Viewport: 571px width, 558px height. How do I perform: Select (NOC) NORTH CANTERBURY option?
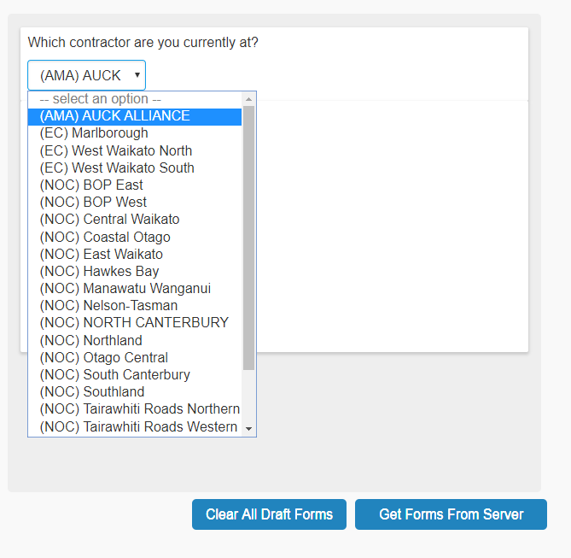pos(134,323)
